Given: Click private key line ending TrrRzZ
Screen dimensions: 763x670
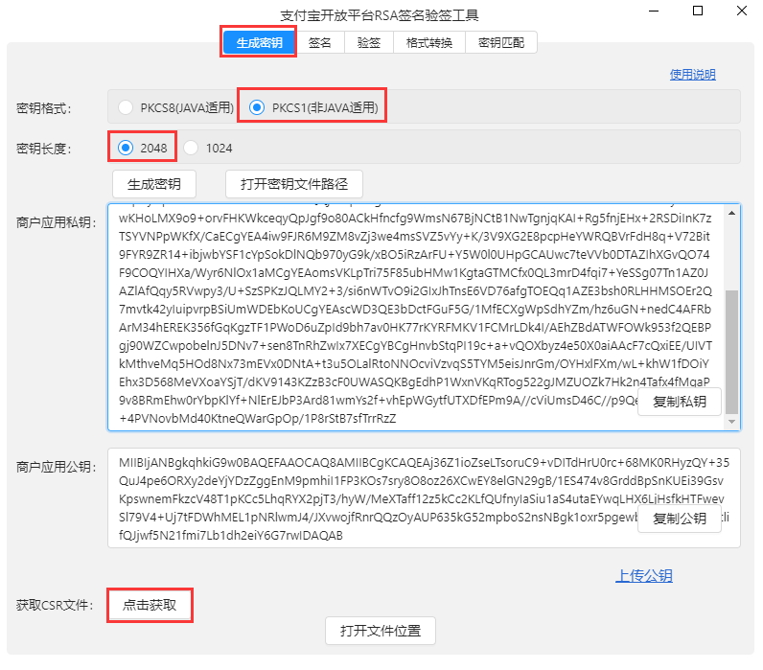Looking at the screenshot, I should click(x=258, y=419).
